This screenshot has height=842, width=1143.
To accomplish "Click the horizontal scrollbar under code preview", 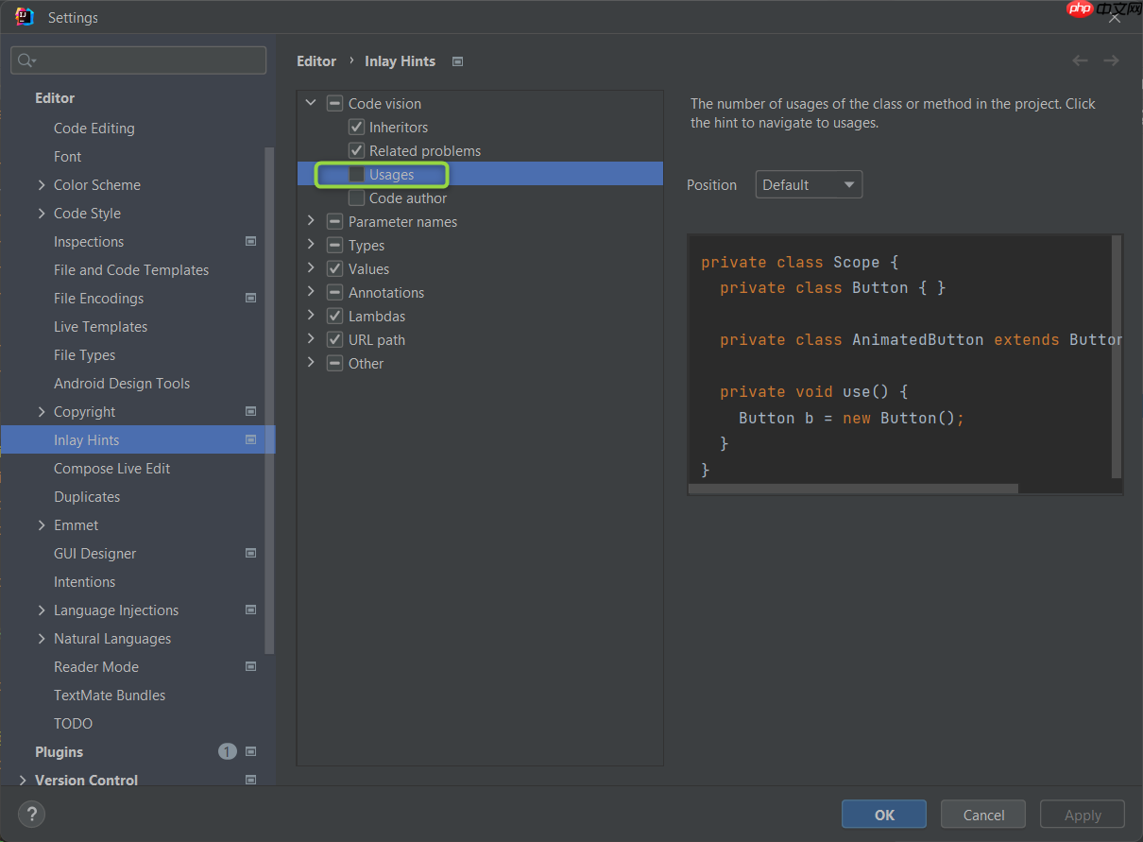I will coord(853,490).
